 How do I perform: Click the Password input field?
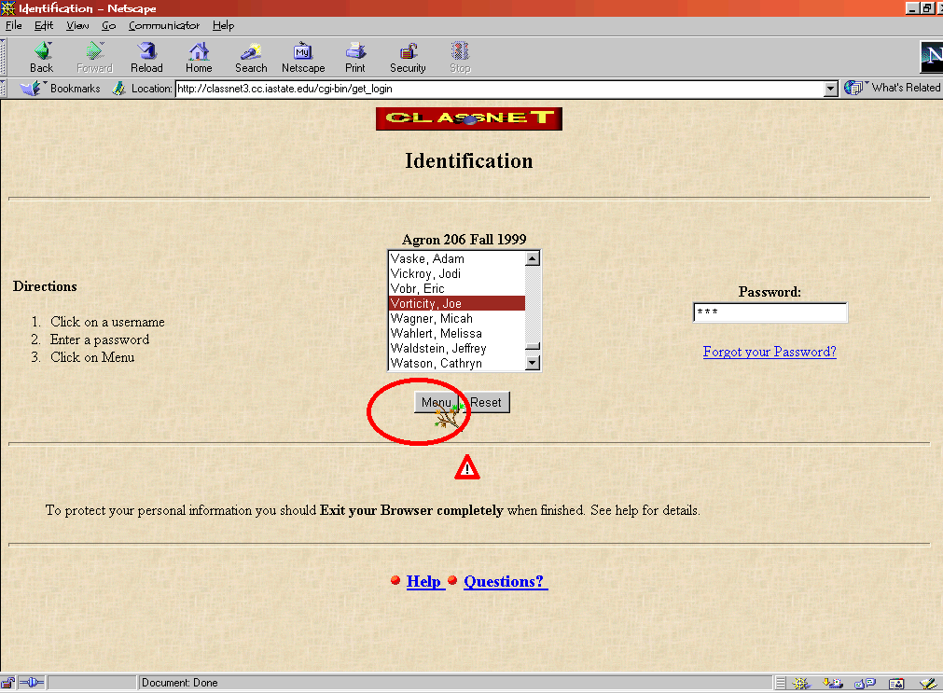pyautogui.click(x=770, y=312)
